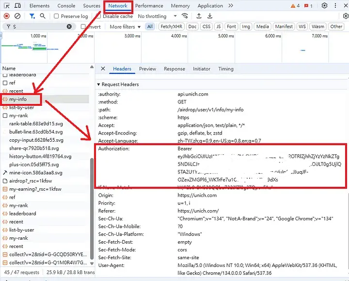Select the Headers tab
Screen dimensions: 349x281
tap(122, 69)
